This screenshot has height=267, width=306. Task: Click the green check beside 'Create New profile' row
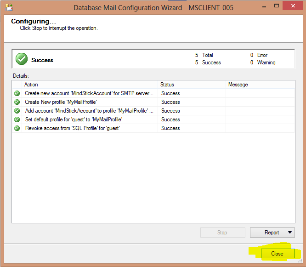17,102
